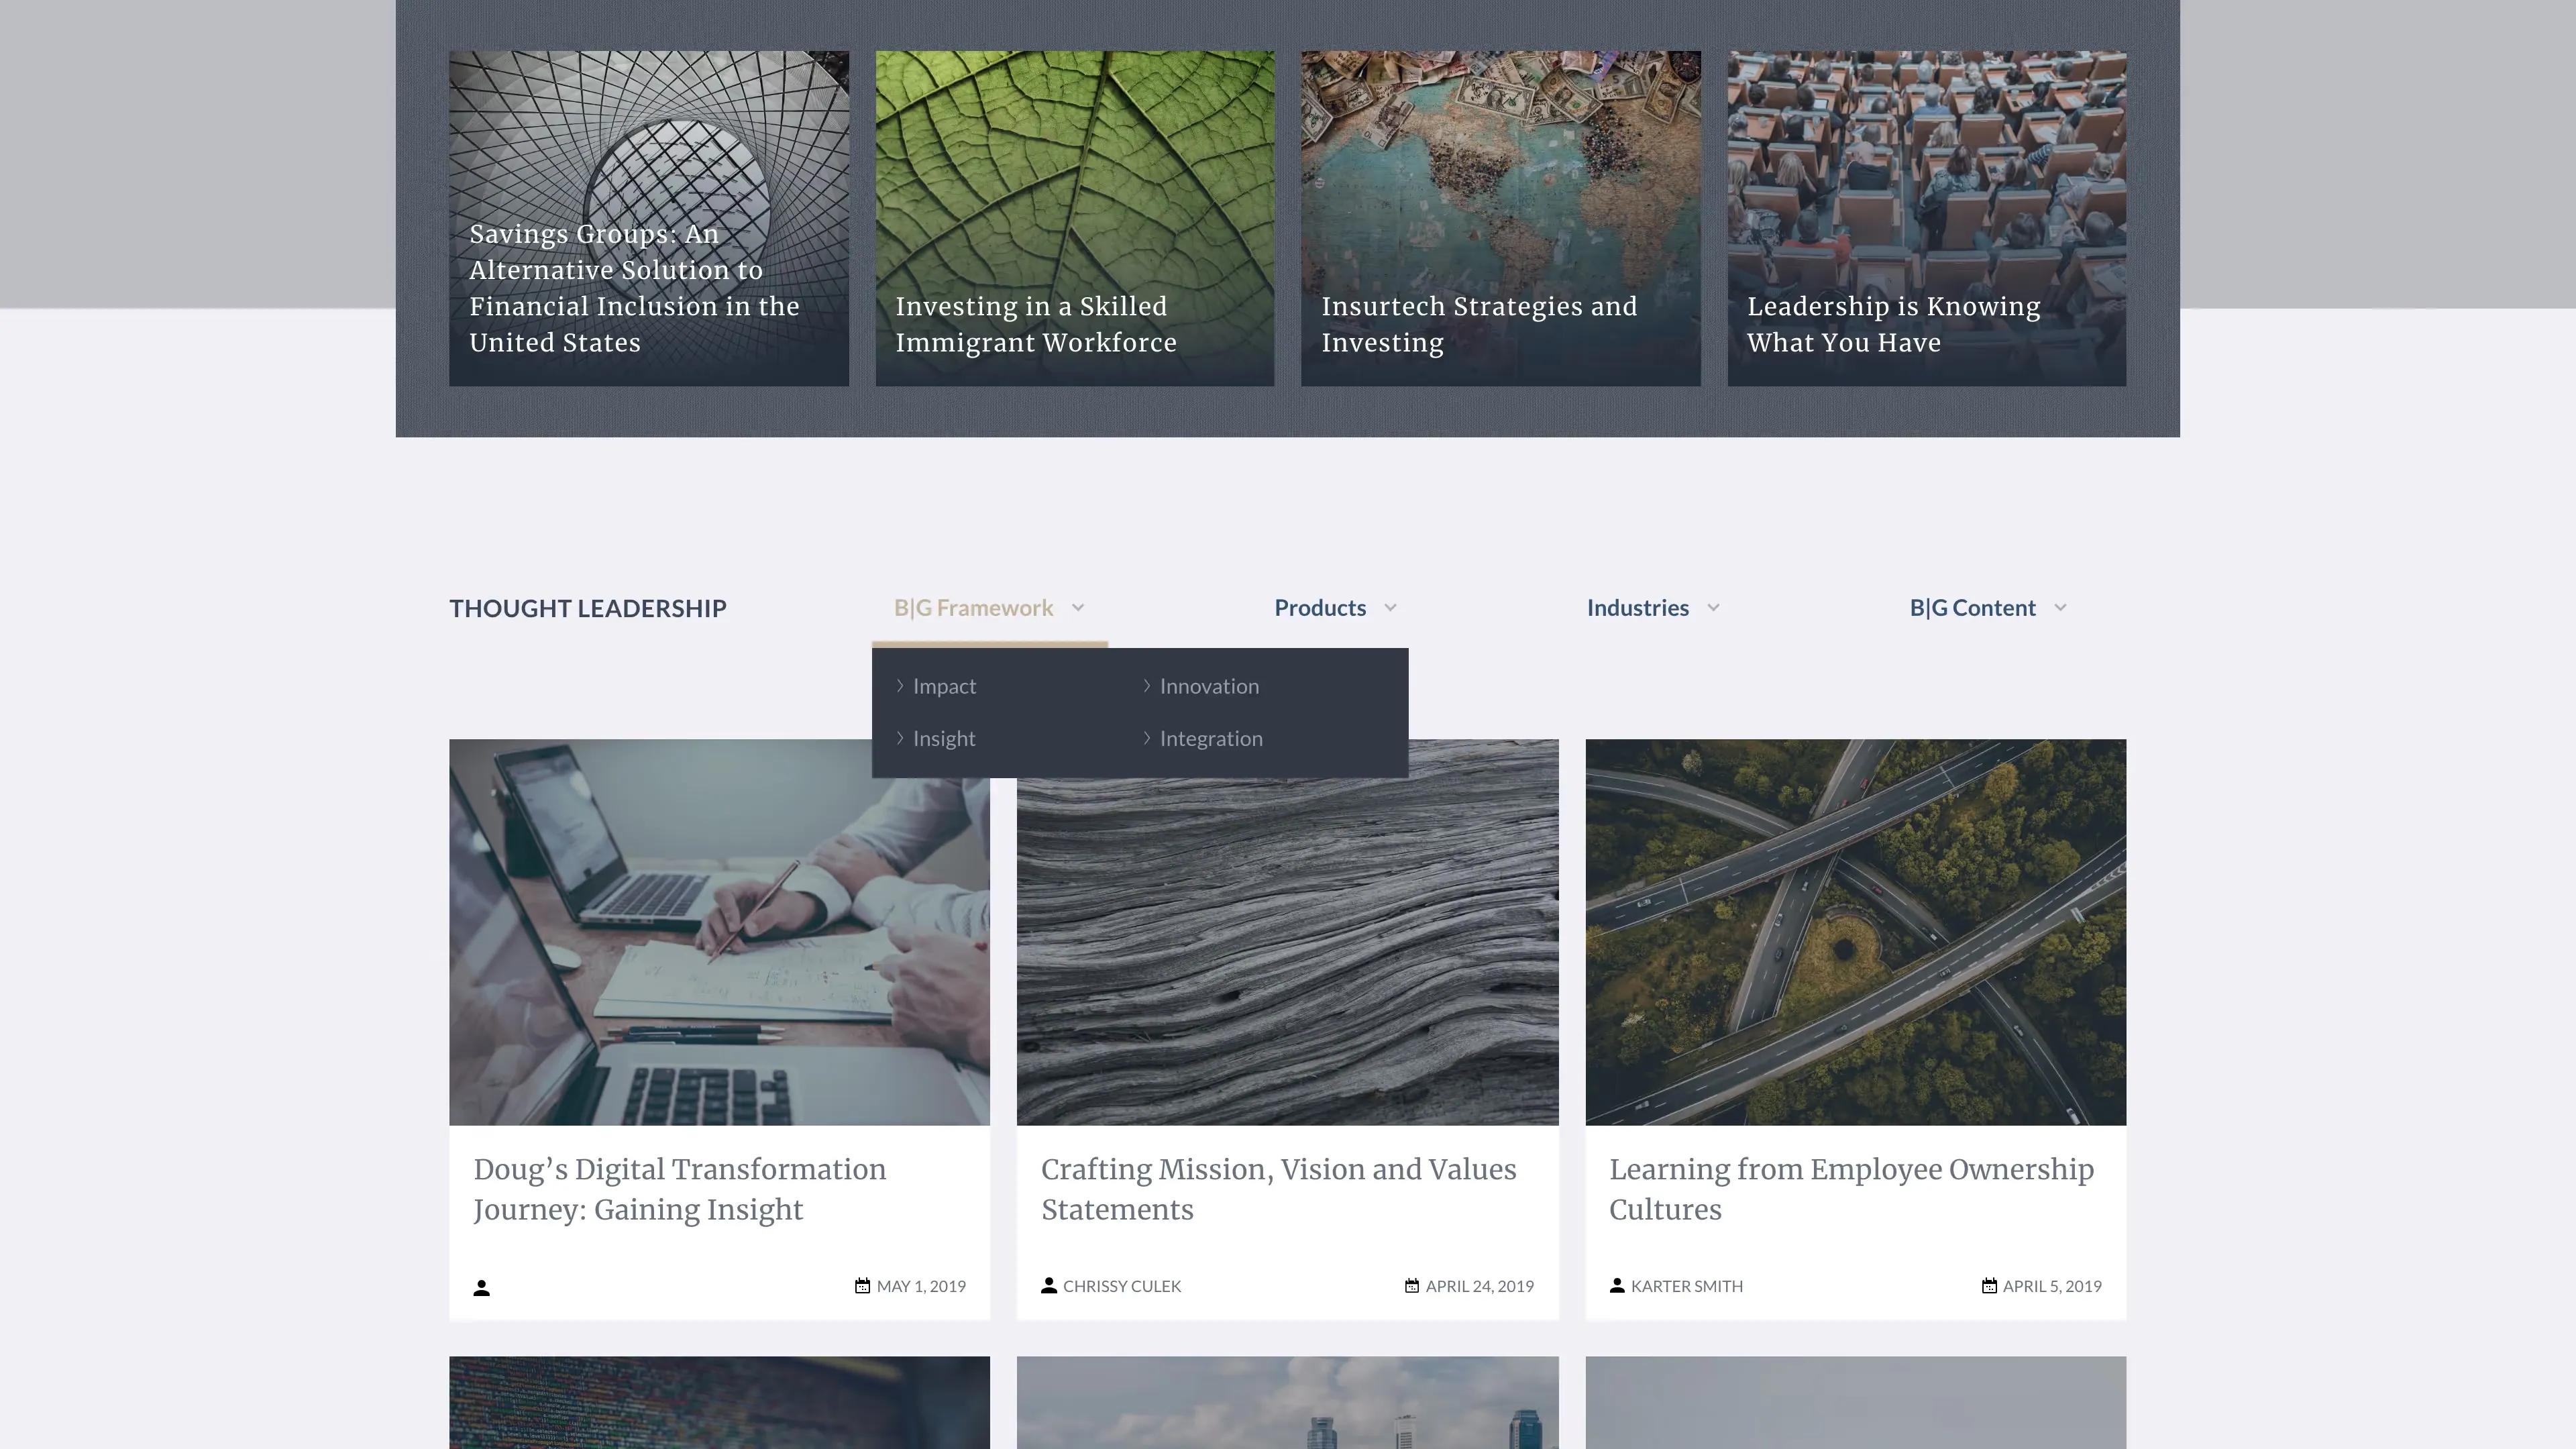The image size is (2576, 1449).
Task: Open Investing in a Skilled Immigrant Workforce card
Action: point(1075,218)
